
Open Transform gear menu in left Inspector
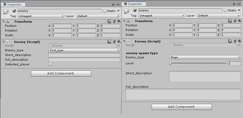(119, 21)
